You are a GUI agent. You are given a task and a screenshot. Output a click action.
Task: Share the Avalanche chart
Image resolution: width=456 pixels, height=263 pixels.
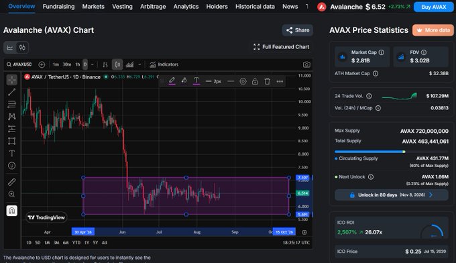pos(298,30)
